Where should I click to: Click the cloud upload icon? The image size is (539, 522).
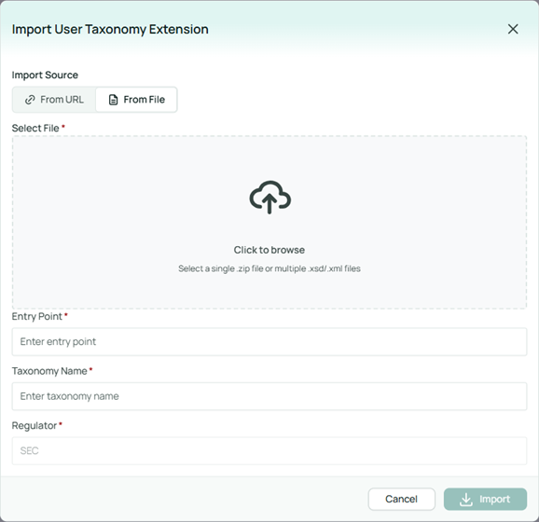[x=269, y=198]
